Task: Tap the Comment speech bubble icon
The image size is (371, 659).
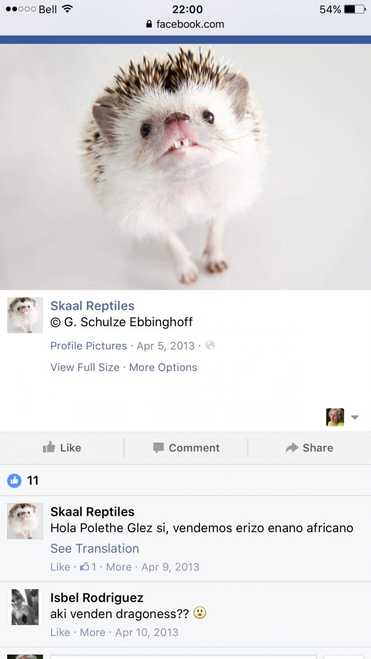Action: 158,448
